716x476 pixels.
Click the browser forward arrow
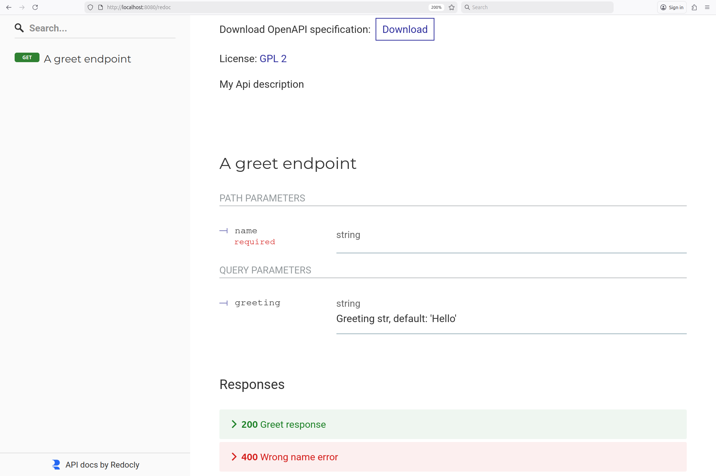tap(22, 7)
